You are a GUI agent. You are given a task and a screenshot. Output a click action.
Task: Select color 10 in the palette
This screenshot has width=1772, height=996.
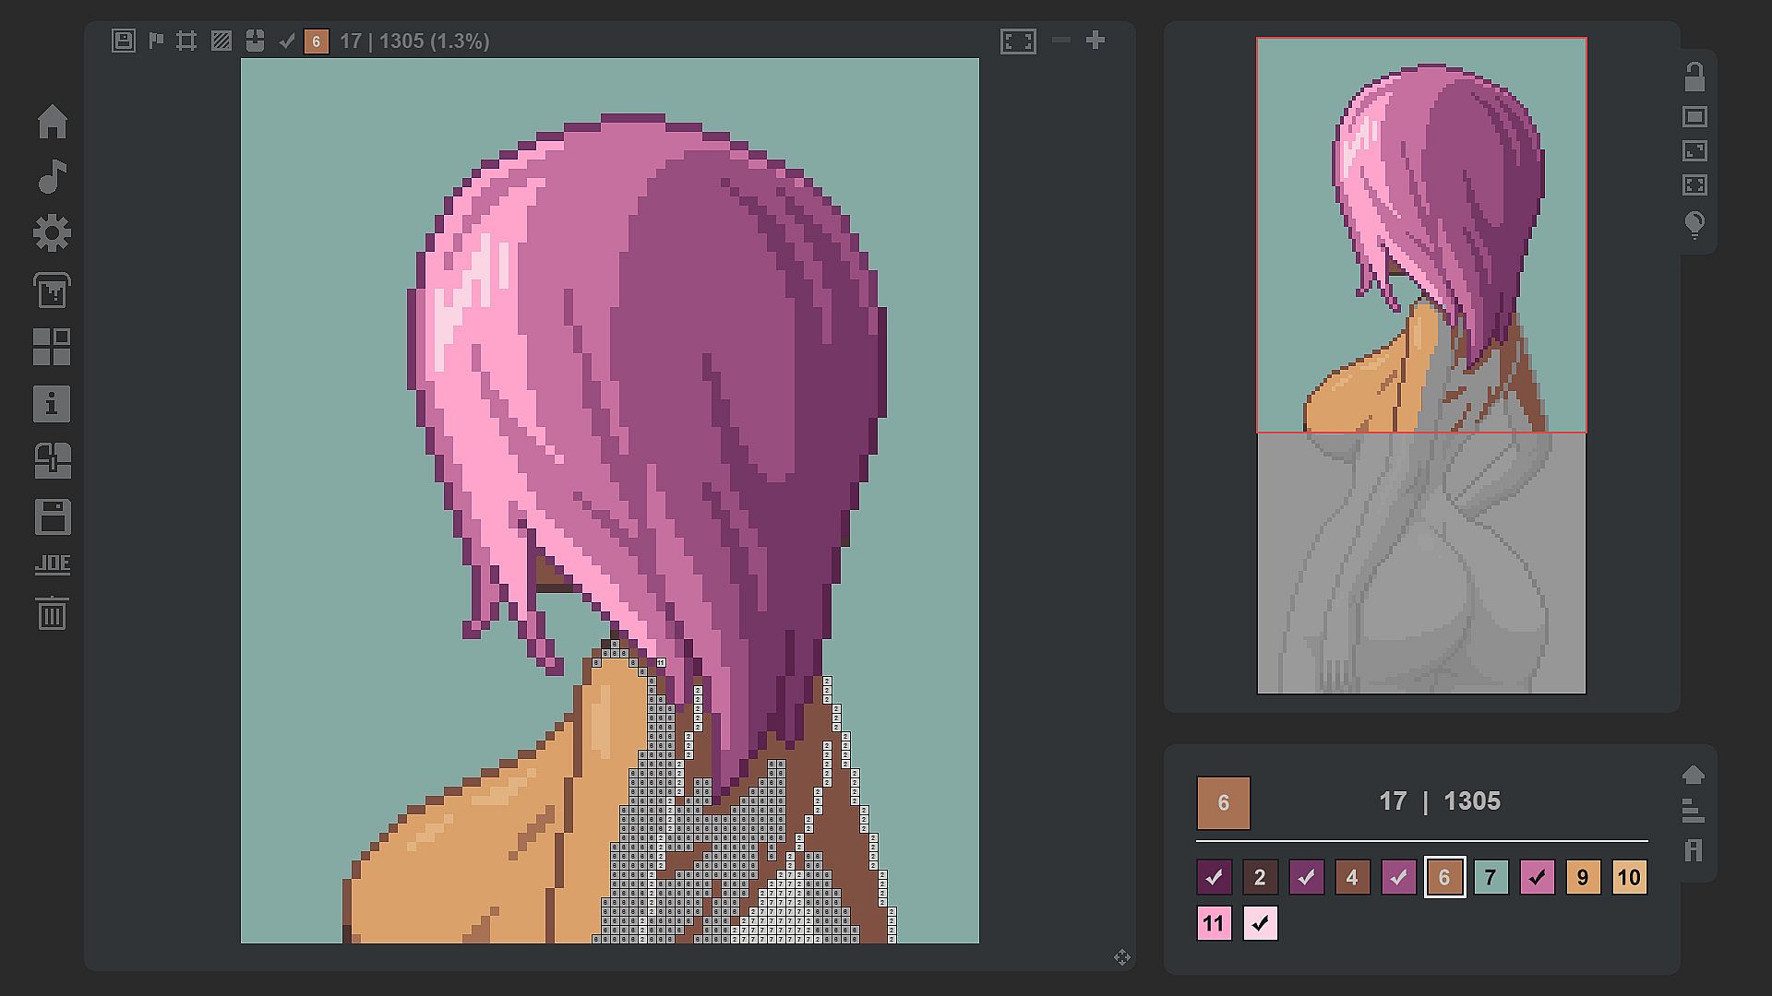click(1629, 877)
